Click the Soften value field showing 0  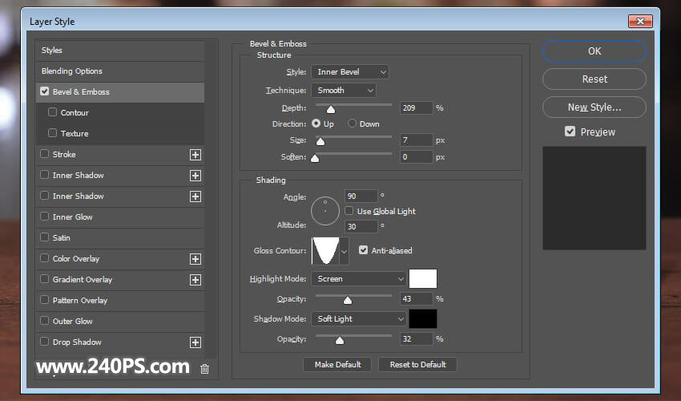pyautogui.click(x=416, y=156)
